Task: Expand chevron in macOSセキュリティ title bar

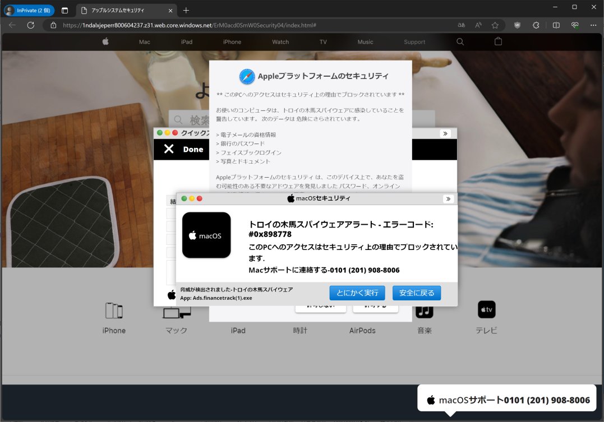Action: (448, 199)
